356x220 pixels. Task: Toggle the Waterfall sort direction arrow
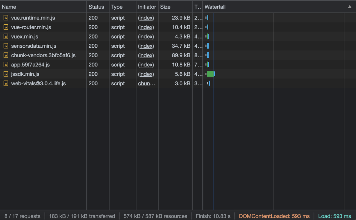pos(350,7)
